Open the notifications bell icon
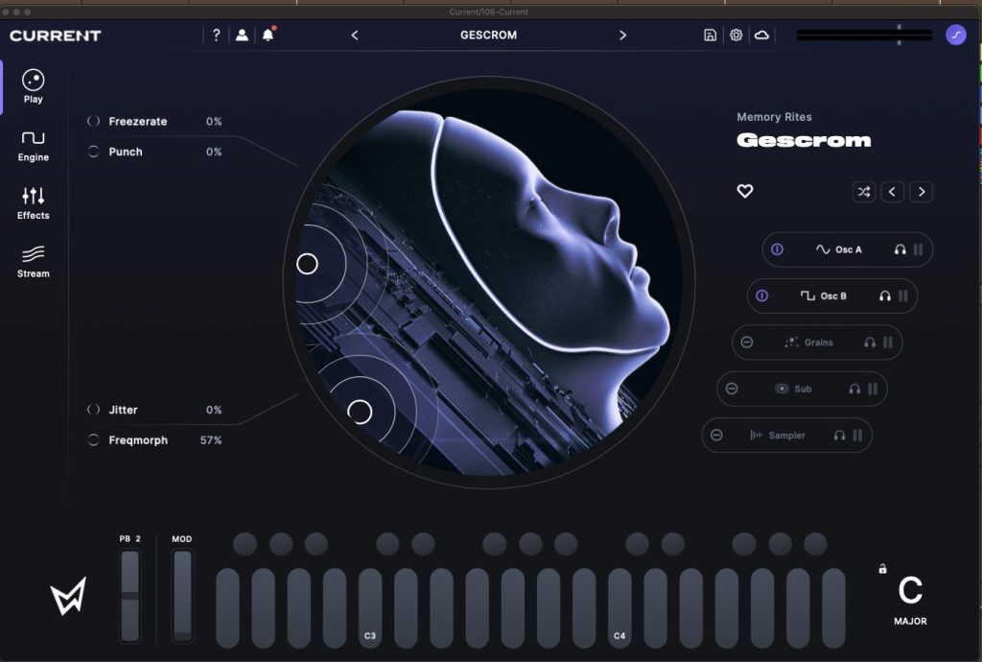Viewport: 982px width, 662px height. (269, 35)
